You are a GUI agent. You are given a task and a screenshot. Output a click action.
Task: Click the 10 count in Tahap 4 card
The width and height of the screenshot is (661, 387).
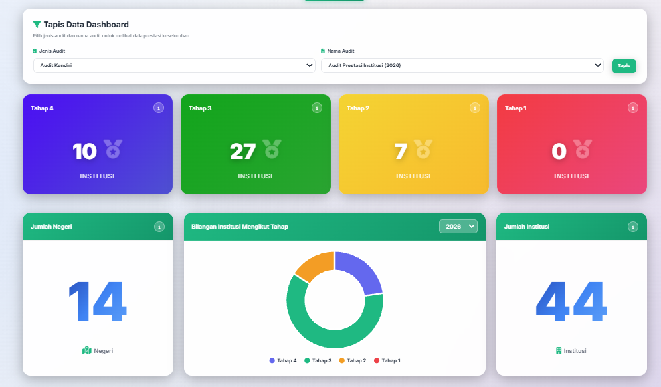click(85, 151)
